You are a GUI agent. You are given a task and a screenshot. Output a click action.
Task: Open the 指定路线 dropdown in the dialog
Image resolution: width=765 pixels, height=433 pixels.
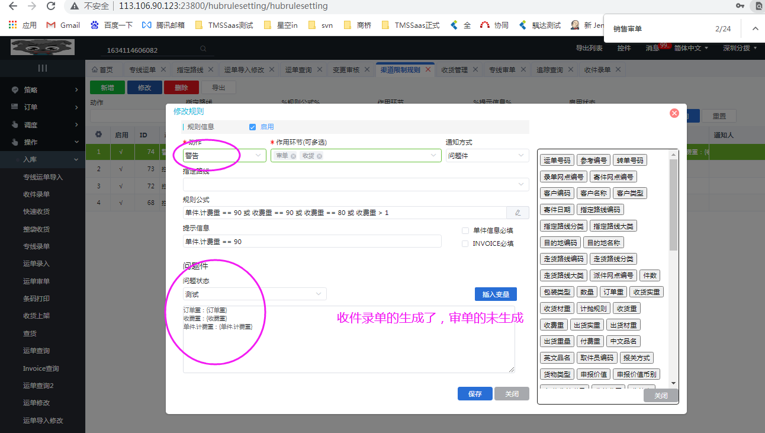356,184
